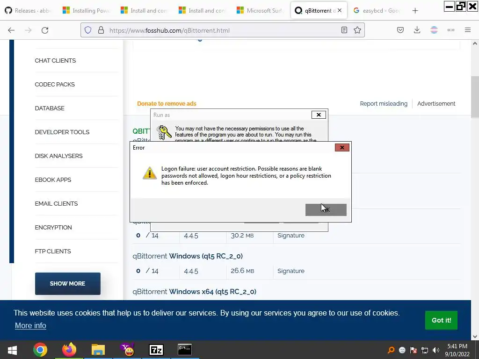Open the Firefox downloads arrow icon
This screenshot has height=359, width=479.
pyautogui.click(x=417, y=30)
